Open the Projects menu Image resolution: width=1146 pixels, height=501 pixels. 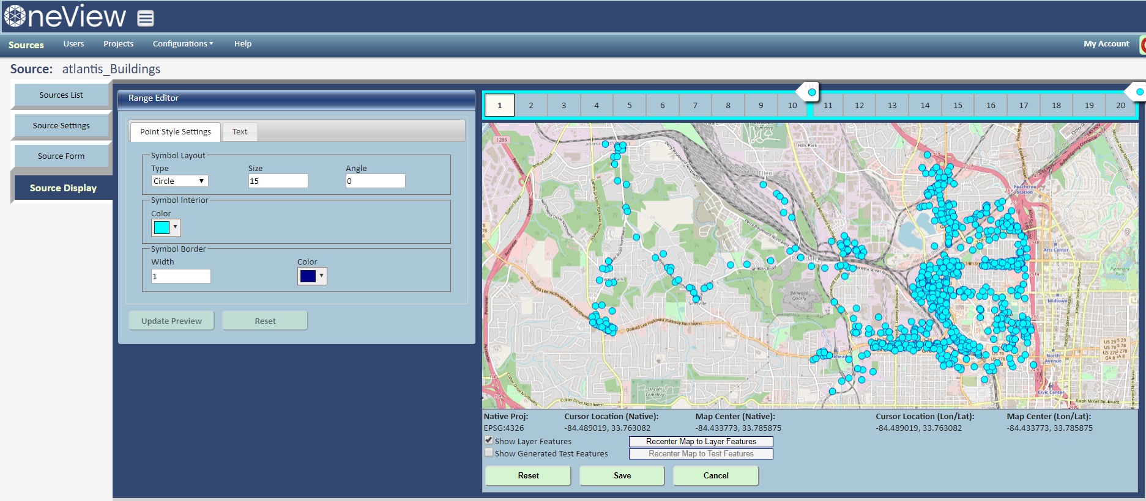[118, 44]
